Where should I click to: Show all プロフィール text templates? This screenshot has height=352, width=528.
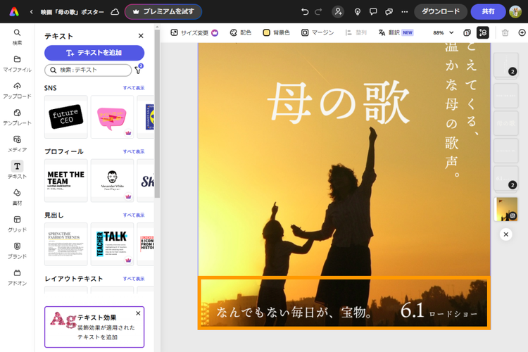(x=133, y=151)
